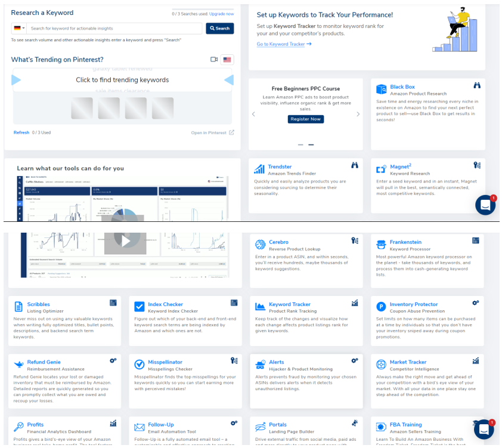Click the Keyword Tracker chart icon
502x448 pixels.
(x=260, y=307)
